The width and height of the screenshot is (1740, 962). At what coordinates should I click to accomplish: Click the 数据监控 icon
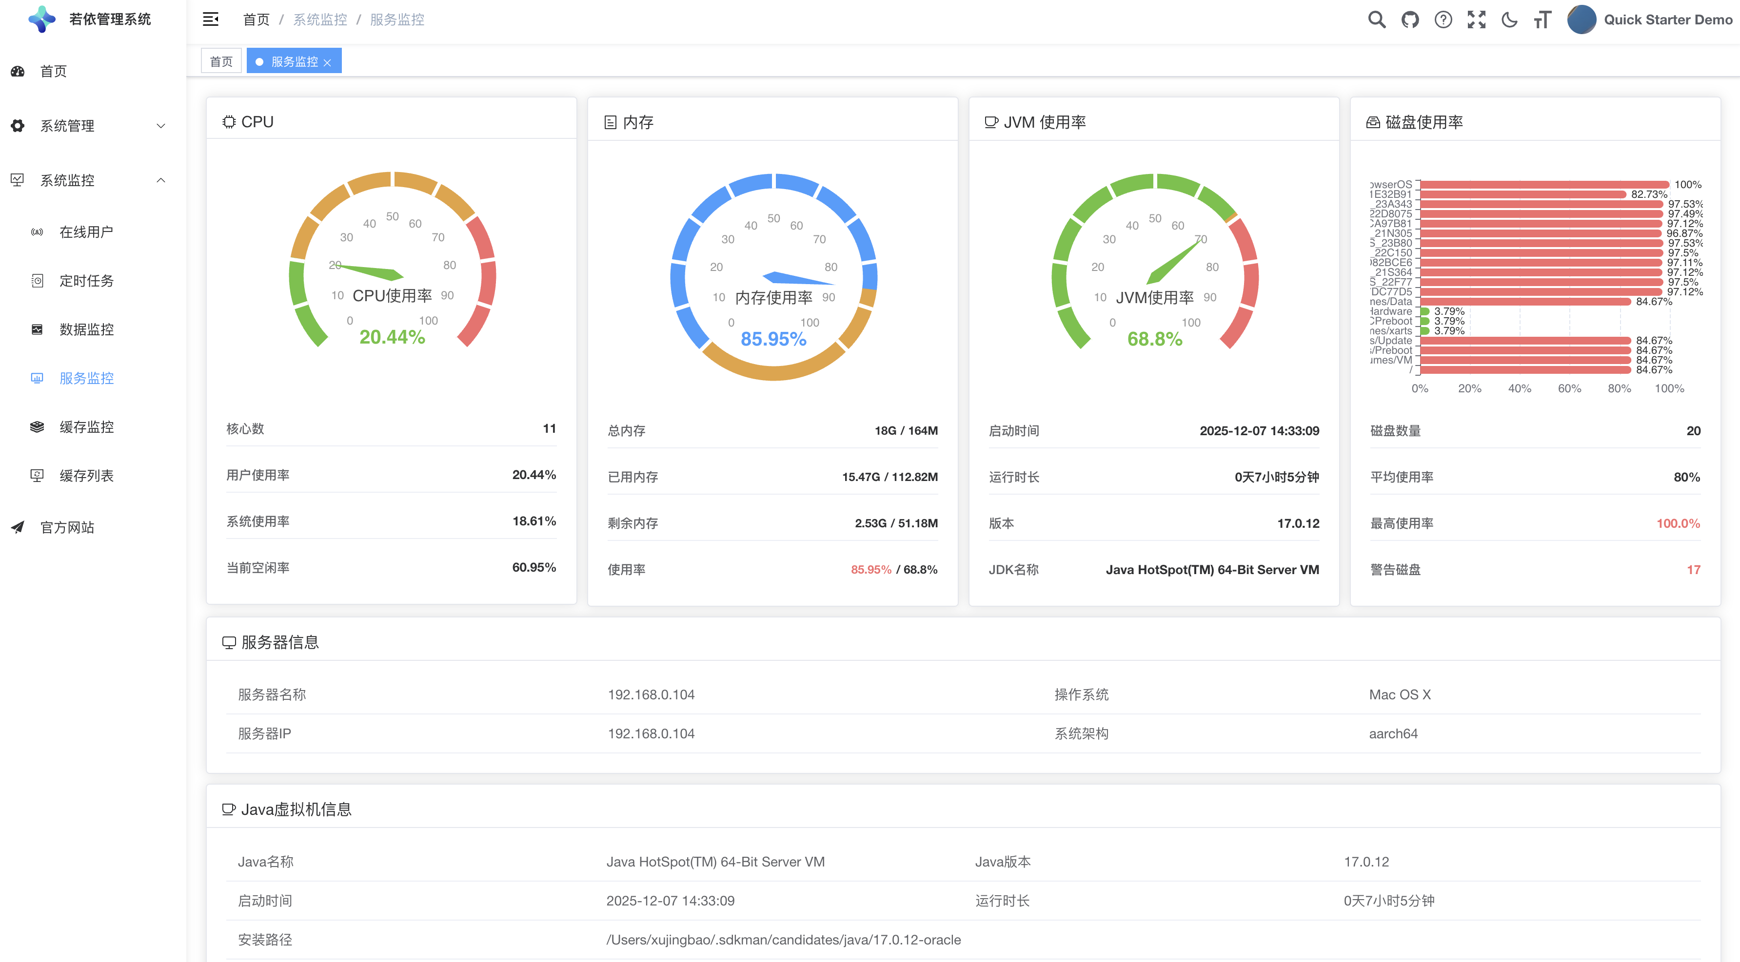37,329
